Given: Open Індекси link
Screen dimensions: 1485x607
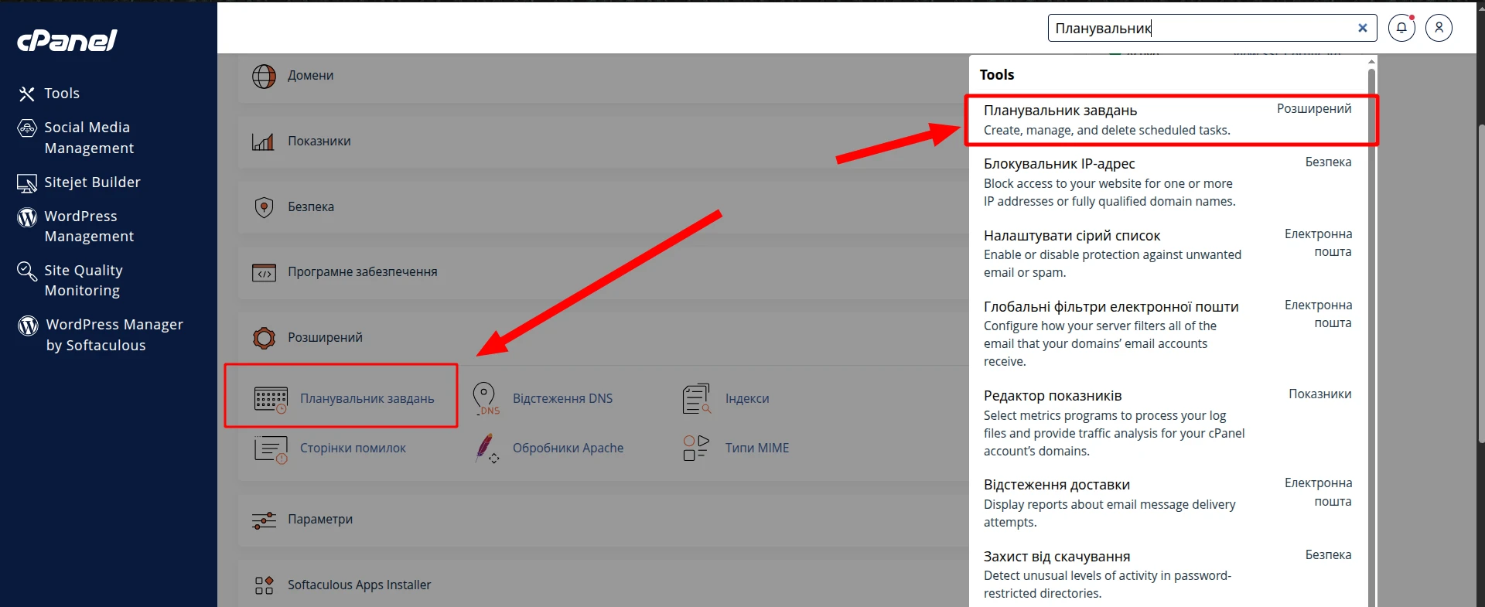Looking at the screenshot, I should pos(747,399).
